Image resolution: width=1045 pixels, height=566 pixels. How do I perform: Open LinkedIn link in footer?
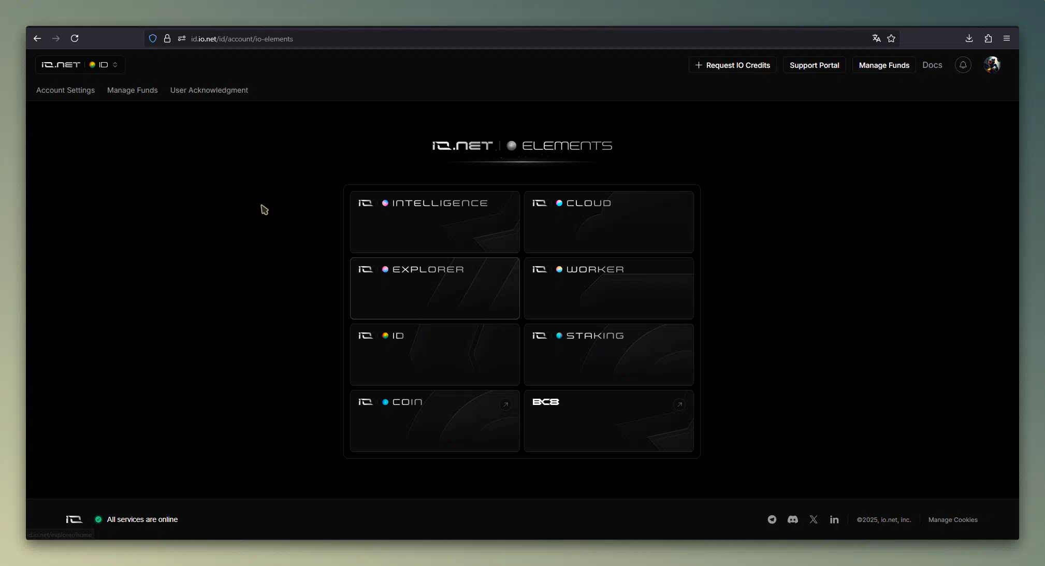(x=834, y=519)
